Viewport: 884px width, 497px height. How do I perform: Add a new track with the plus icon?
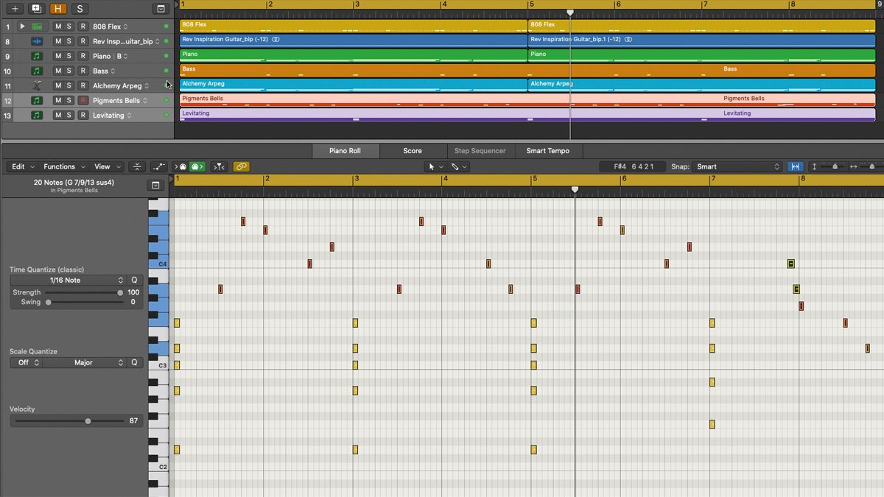15,9
